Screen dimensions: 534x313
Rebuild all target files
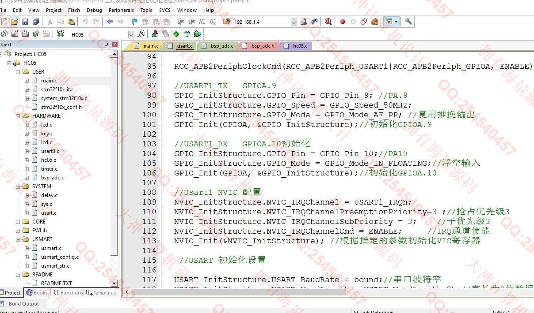tap(25, 34)
